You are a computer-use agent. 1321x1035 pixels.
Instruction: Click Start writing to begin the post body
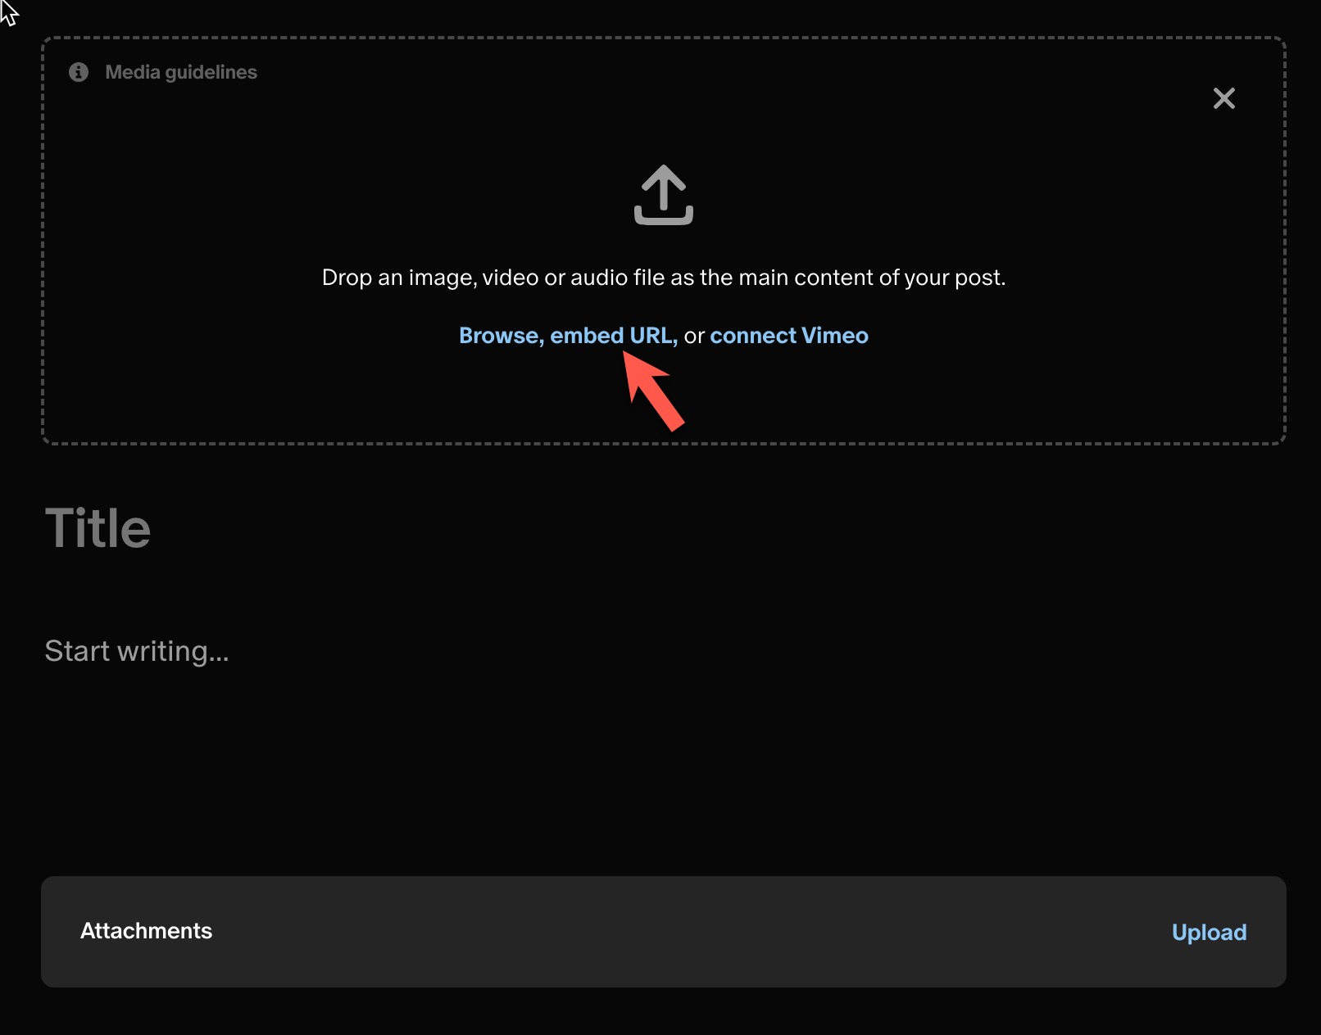(138, 651)
